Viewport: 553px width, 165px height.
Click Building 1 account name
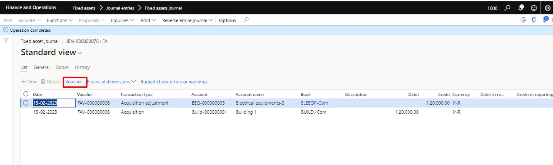click(x=246, y=112)
